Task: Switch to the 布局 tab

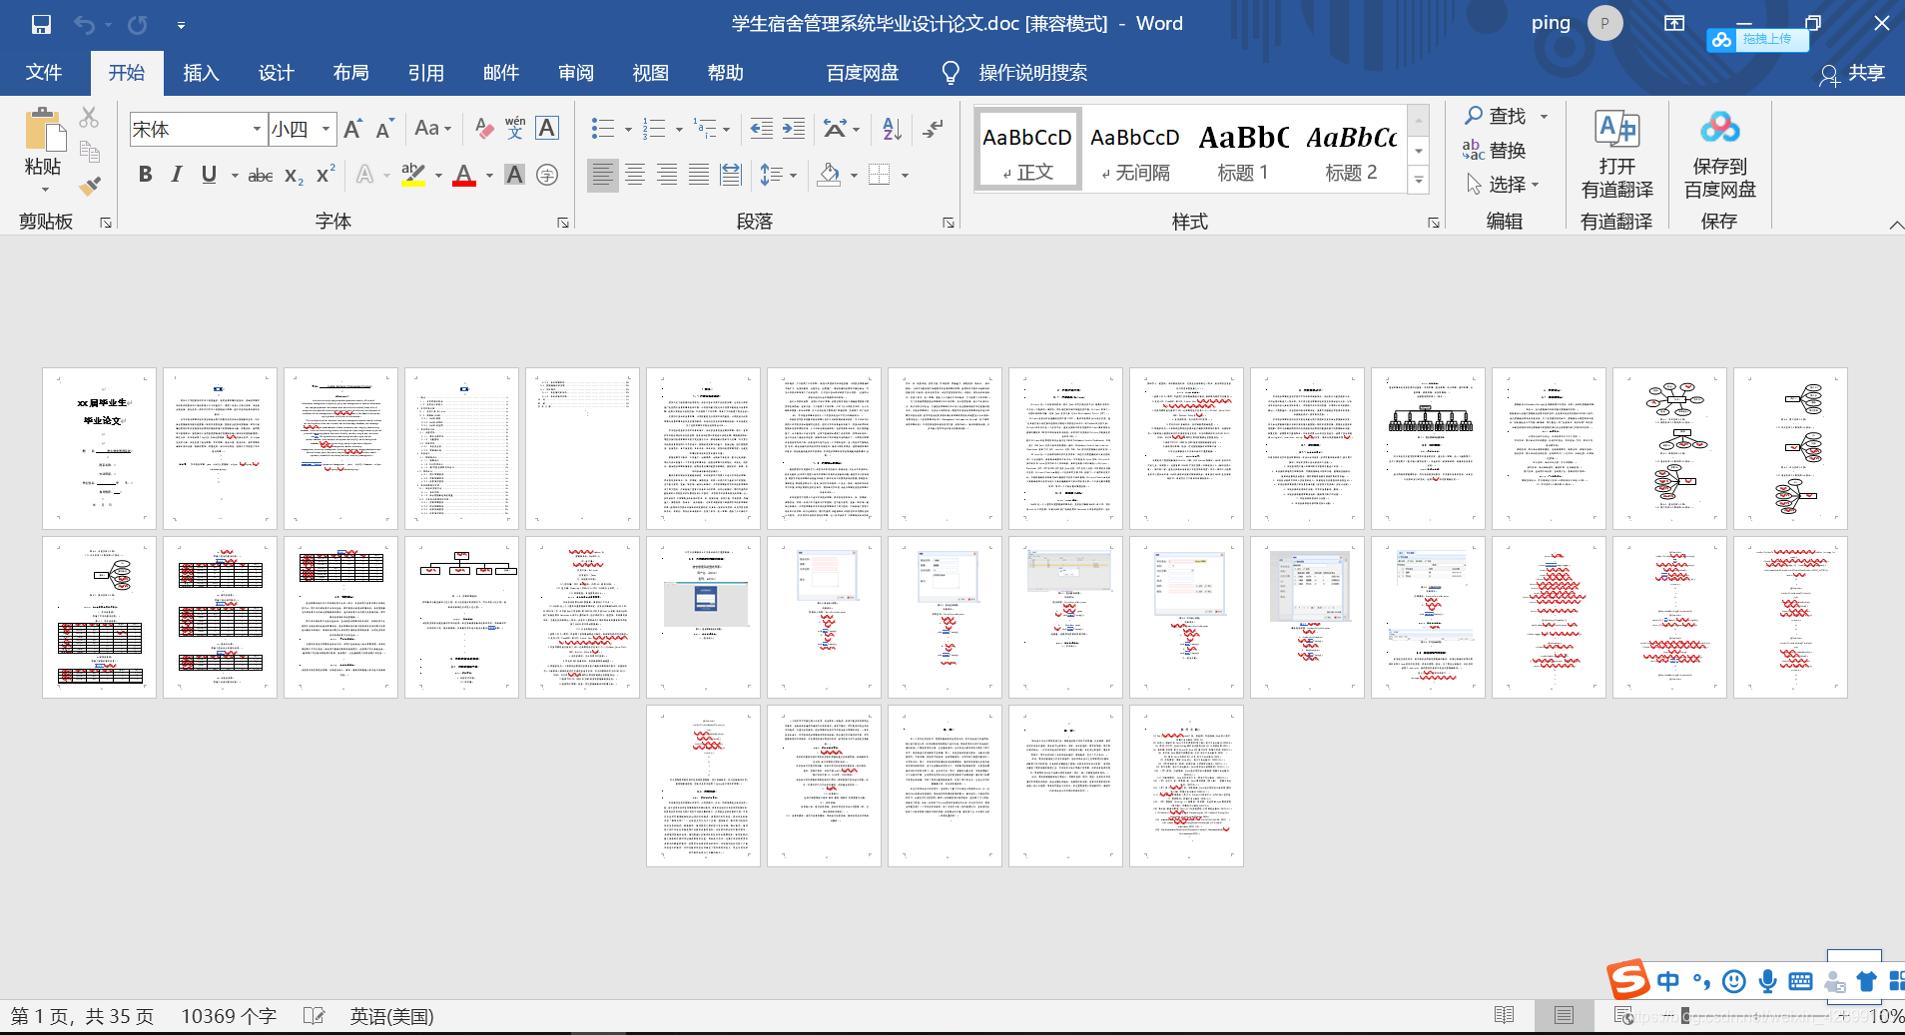Action: coord(350,73)
